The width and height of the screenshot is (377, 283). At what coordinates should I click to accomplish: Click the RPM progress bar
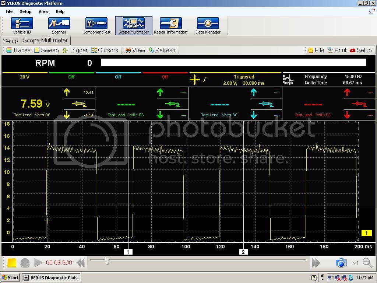coord(233,63)
